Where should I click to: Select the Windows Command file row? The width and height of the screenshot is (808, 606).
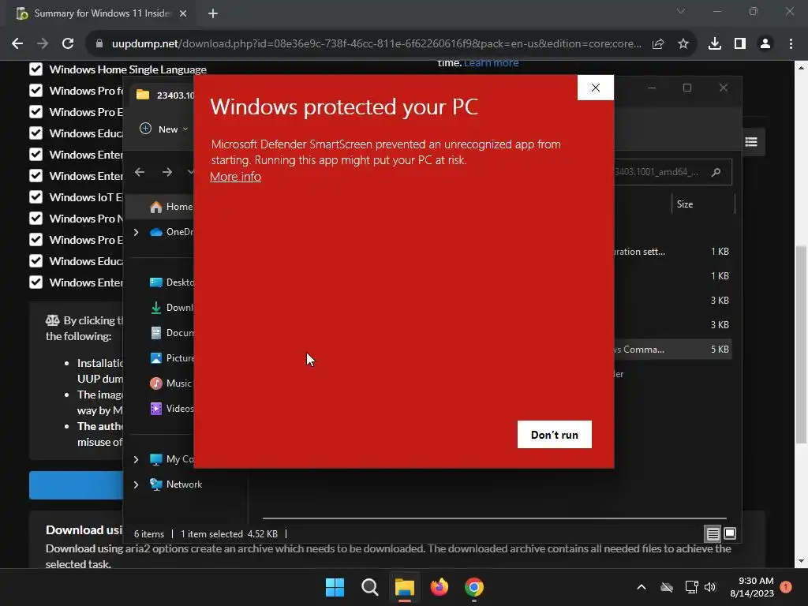click(671, 350)
